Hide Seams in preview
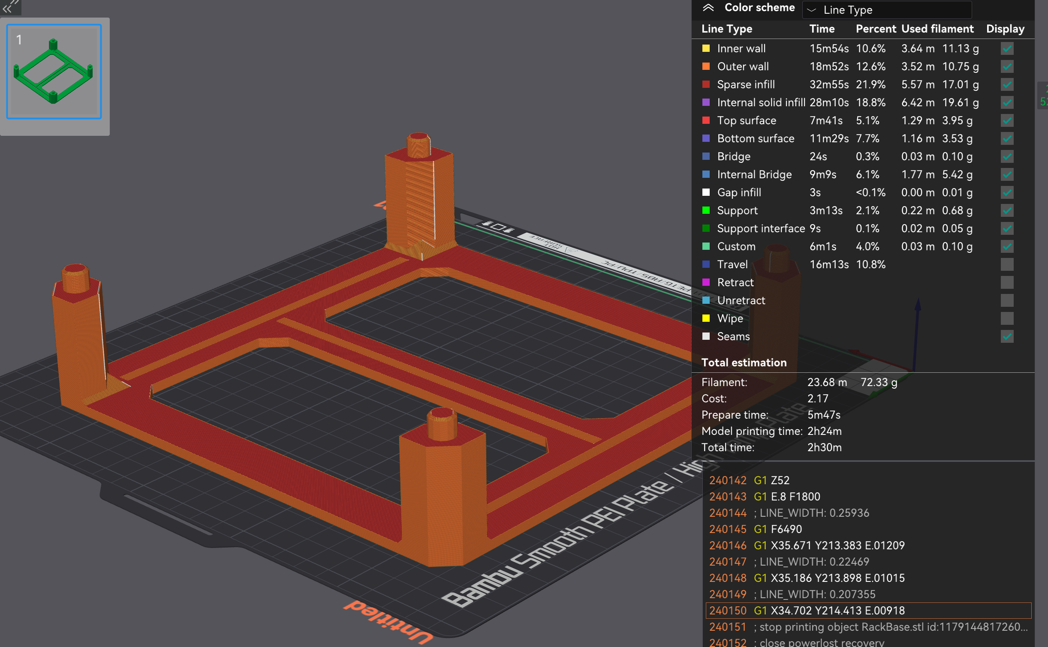Image resolution: width=1048 pixels, height=647 pixels. [x=1007, y=336]
